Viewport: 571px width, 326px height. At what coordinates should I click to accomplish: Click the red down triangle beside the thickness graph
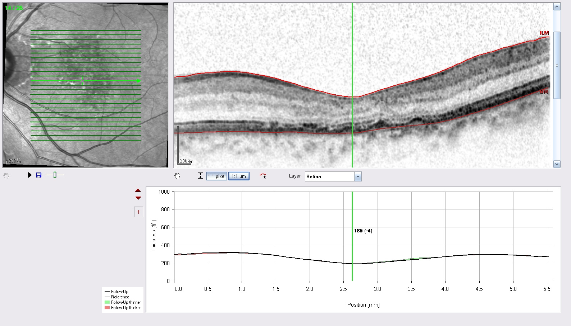coord(138,198)
